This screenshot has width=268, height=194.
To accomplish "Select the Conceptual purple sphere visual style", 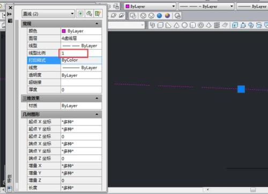I will pos(167,16).
